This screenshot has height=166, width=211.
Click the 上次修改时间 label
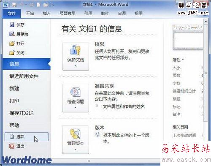click(184, 136)
